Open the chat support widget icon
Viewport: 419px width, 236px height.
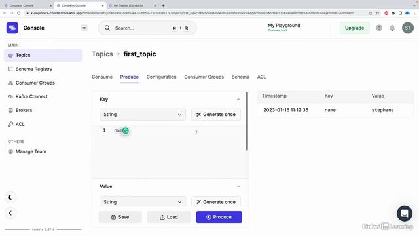click(405, 214)
